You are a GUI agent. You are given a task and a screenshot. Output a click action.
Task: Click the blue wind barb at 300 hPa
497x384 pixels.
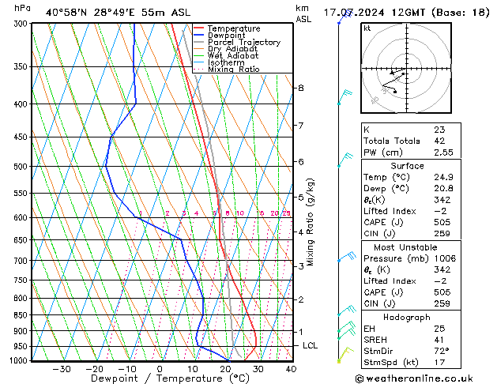[345, 17]
